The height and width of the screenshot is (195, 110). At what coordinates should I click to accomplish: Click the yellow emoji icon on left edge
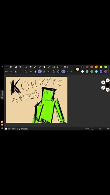click(x=2, y=122)
